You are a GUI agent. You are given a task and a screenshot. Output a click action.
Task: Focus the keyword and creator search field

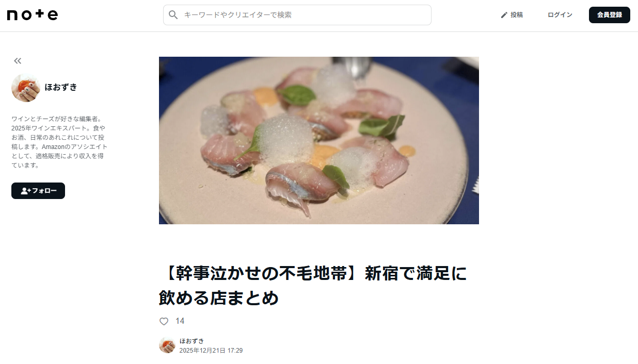coord(297,15)
